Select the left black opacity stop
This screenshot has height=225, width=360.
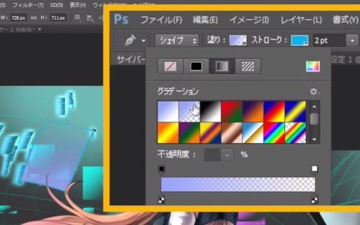coord(161,170)
